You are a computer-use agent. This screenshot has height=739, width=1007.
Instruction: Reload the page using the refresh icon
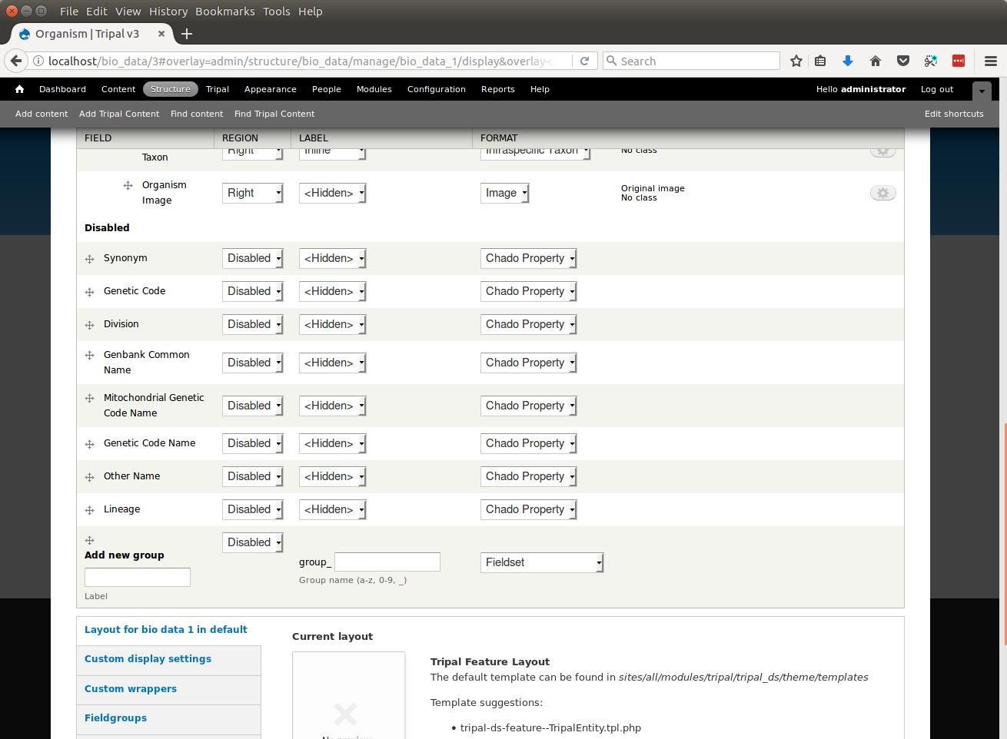[x=584, y=61]
